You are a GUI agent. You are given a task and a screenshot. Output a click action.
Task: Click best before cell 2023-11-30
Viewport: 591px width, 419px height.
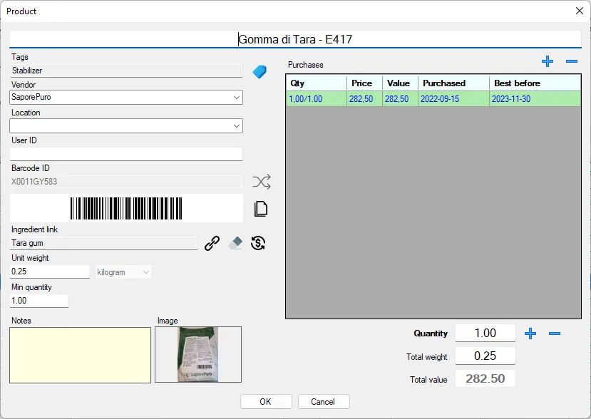tap(535, 99)
